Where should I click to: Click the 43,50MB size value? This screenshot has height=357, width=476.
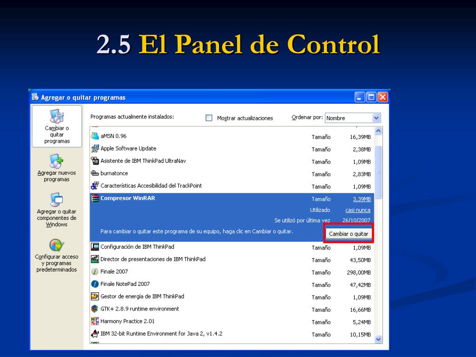[x=360, y=260]
